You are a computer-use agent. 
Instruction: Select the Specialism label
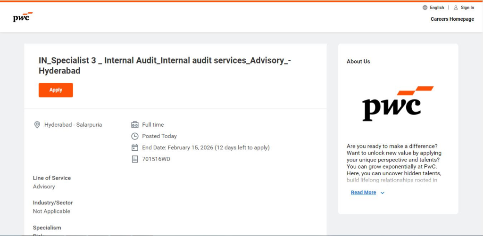(47, 228)
